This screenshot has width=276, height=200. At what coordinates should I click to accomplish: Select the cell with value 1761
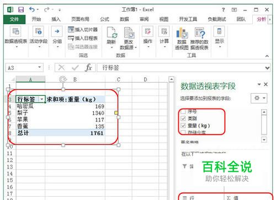pos(75,133)
